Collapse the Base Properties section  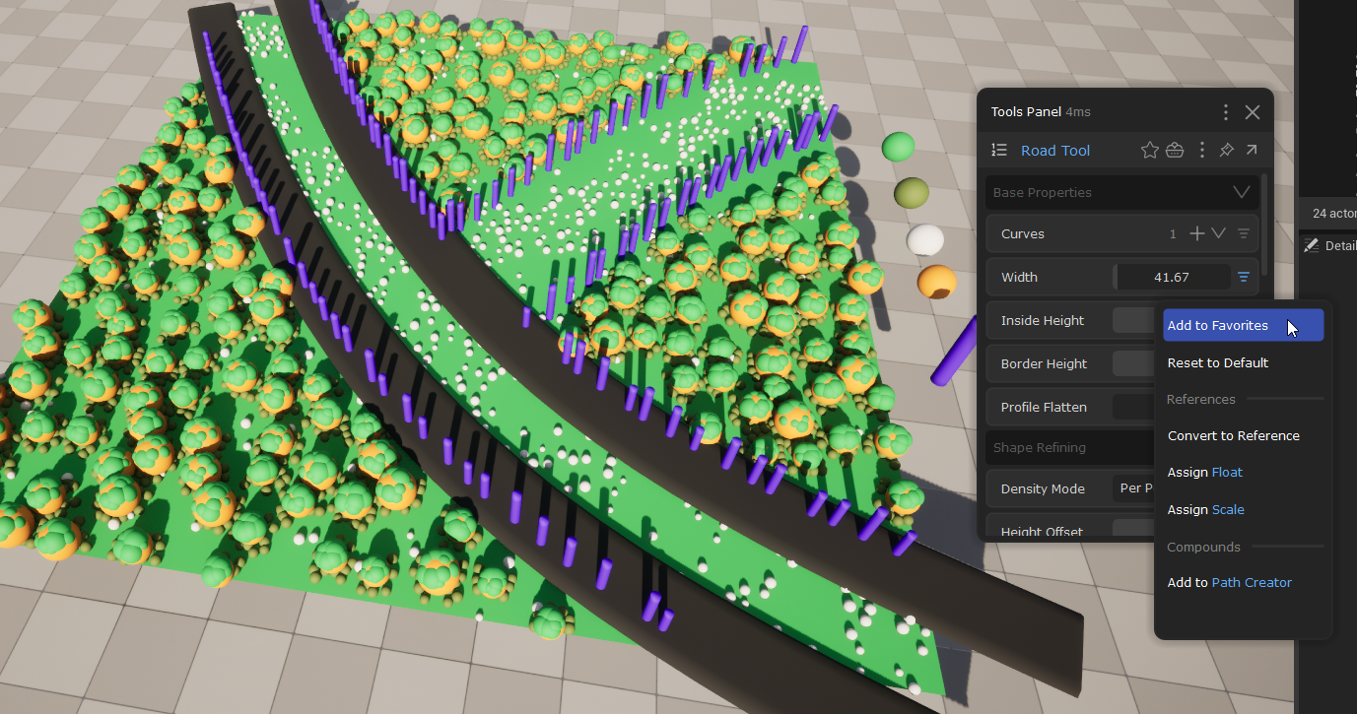(1241, 192)
